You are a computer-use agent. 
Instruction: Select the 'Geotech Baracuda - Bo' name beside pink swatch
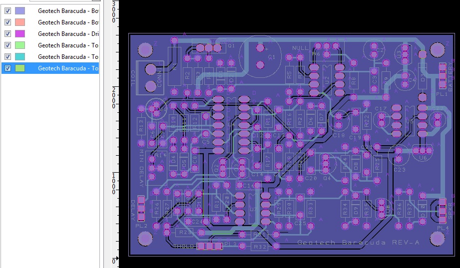68,22
